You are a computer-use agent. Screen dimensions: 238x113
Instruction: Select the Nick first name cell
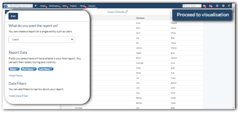point(138,108)
